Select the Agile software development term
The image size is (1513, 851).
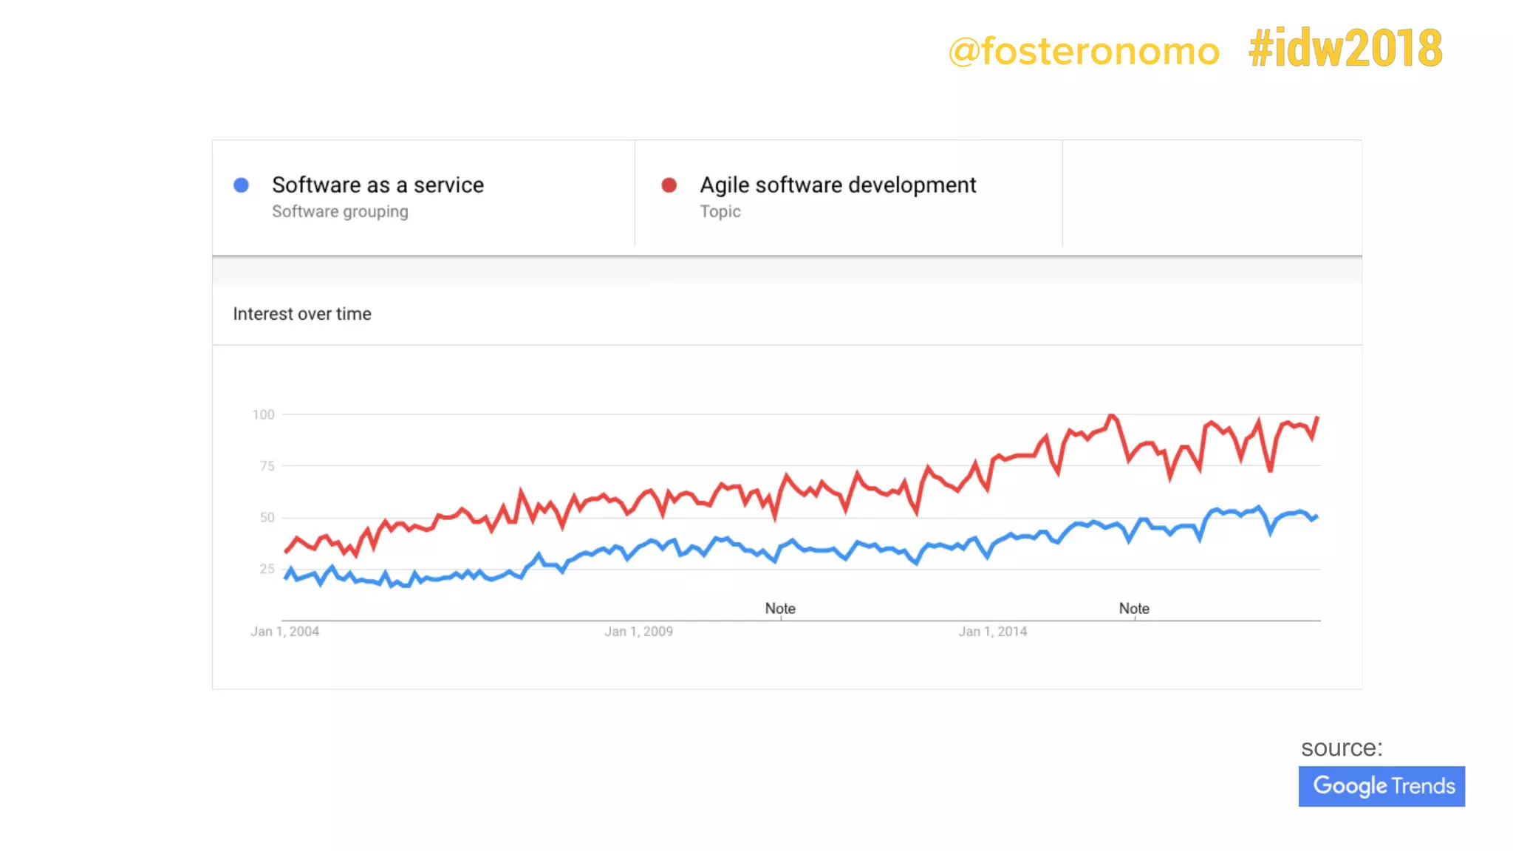pos(838,185)
